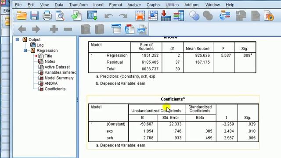The width and height of the screenshot is (281, 158).
Task: Click the grayed Designate Window icon
Action: pos(241,16)
